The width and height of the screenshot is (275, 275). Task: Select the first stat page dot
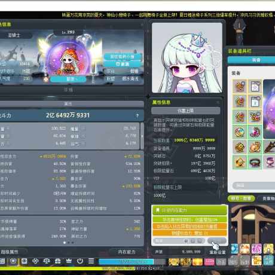(65, 243)
